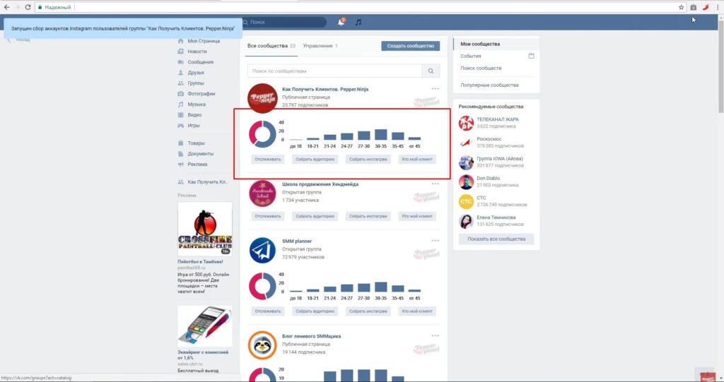724x382 pixels.
Task: Click Кто мой клиент under Школа продвижения Хендмейда
Action: pos(417,216)
